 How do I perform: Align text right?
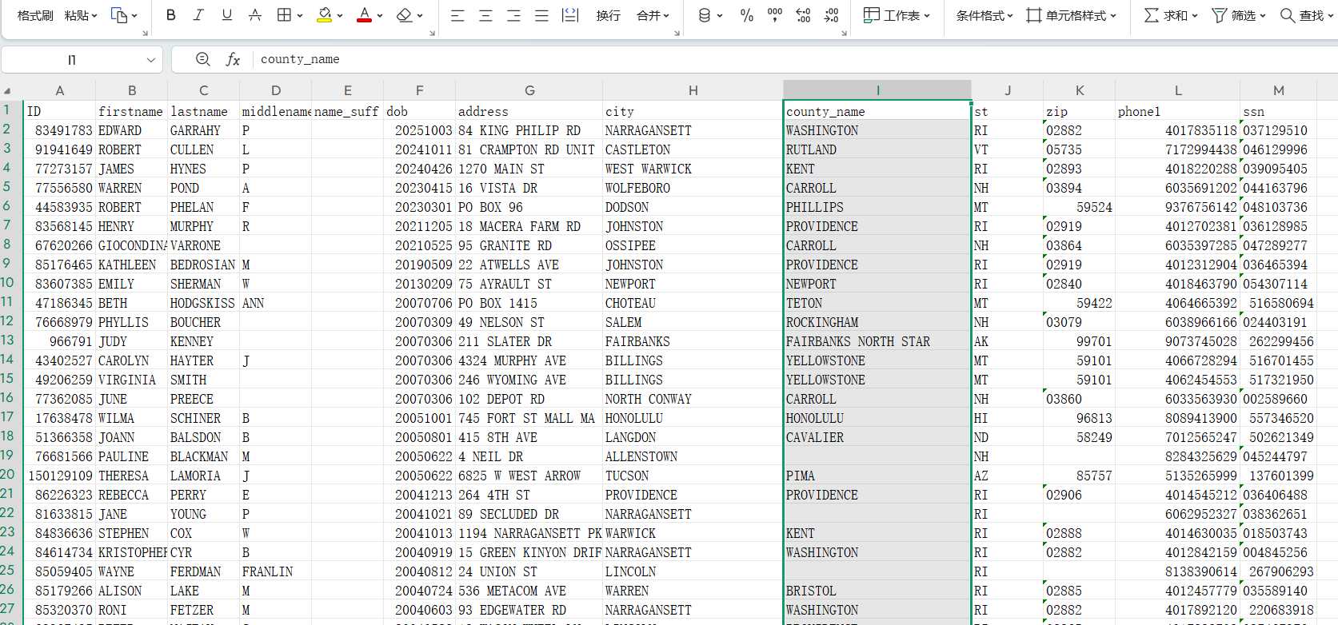(513, 15)
